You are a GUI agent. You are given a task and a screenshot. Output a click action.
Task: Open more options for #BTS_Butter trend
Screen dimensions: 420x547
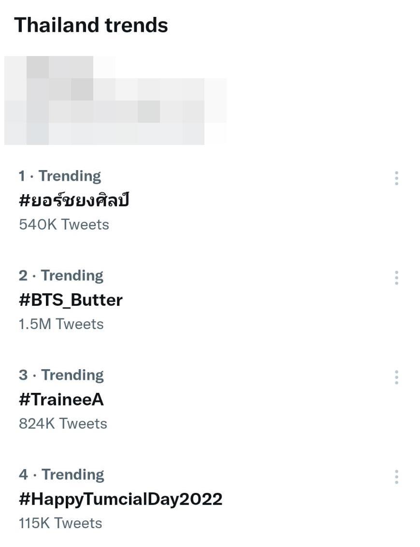(x=396, y=278)
